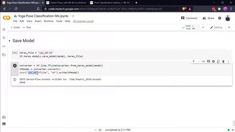Open more cell actions menu
The image size is (235, 132).
pos(228,61)
